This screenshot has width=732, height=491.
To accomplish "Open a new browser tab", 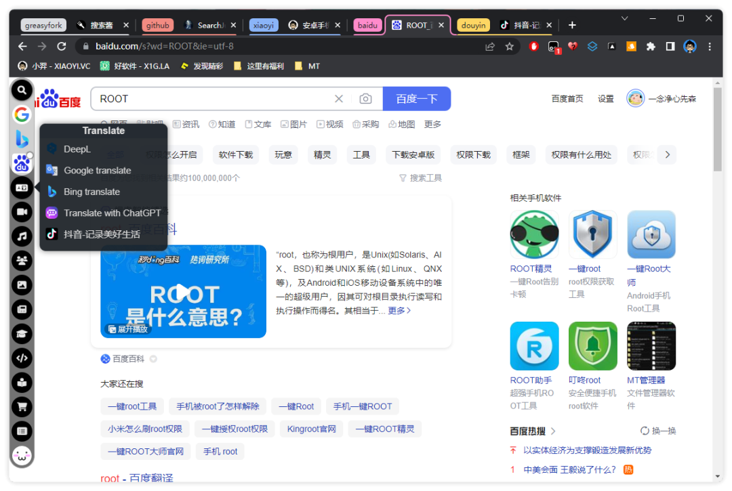I will click(572, 25).
